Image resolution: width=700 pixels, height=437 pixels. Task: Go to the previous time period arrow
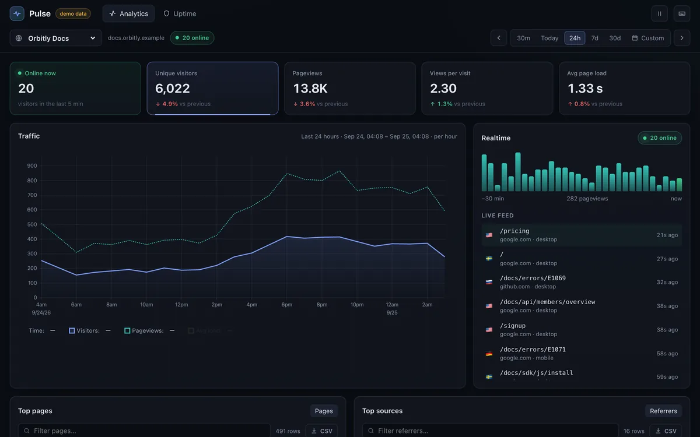499,38
